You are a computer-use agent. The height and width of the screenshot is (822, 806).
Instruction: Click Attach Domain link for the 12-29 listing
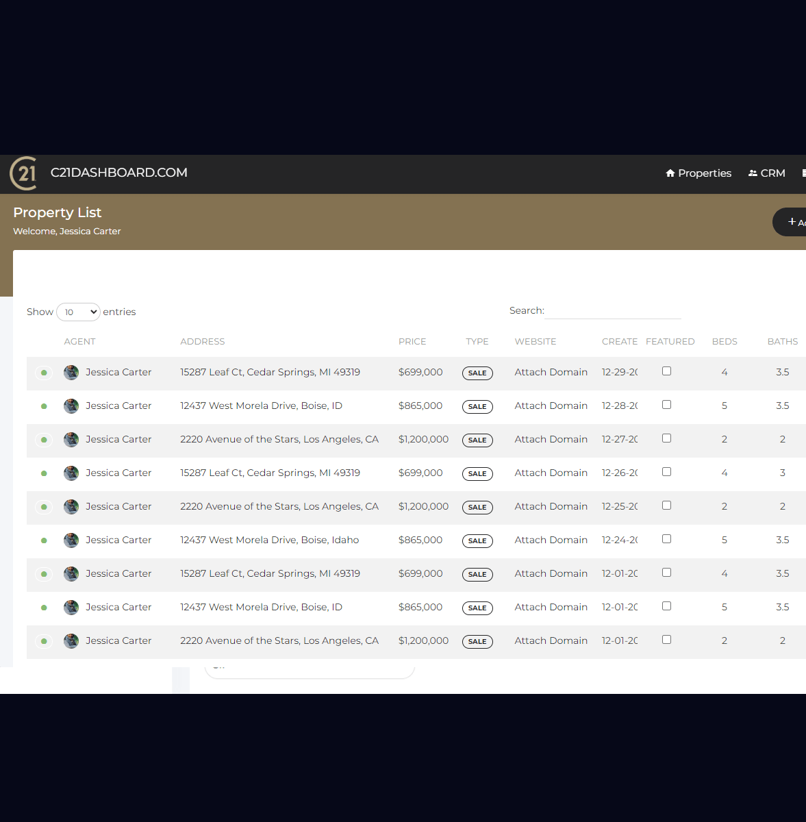(551, 372)
